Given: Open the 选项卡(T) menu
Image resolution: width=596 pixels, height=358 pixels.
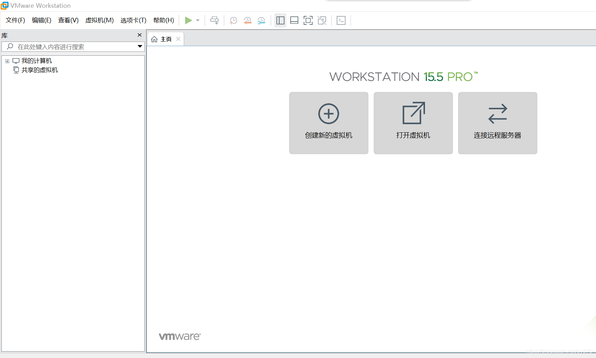Looking at the screenshot, I should (x=133, y=20).
